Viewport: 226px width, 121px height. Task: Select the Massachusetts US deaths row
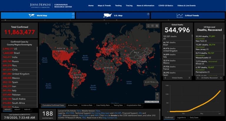pos(209,55)
